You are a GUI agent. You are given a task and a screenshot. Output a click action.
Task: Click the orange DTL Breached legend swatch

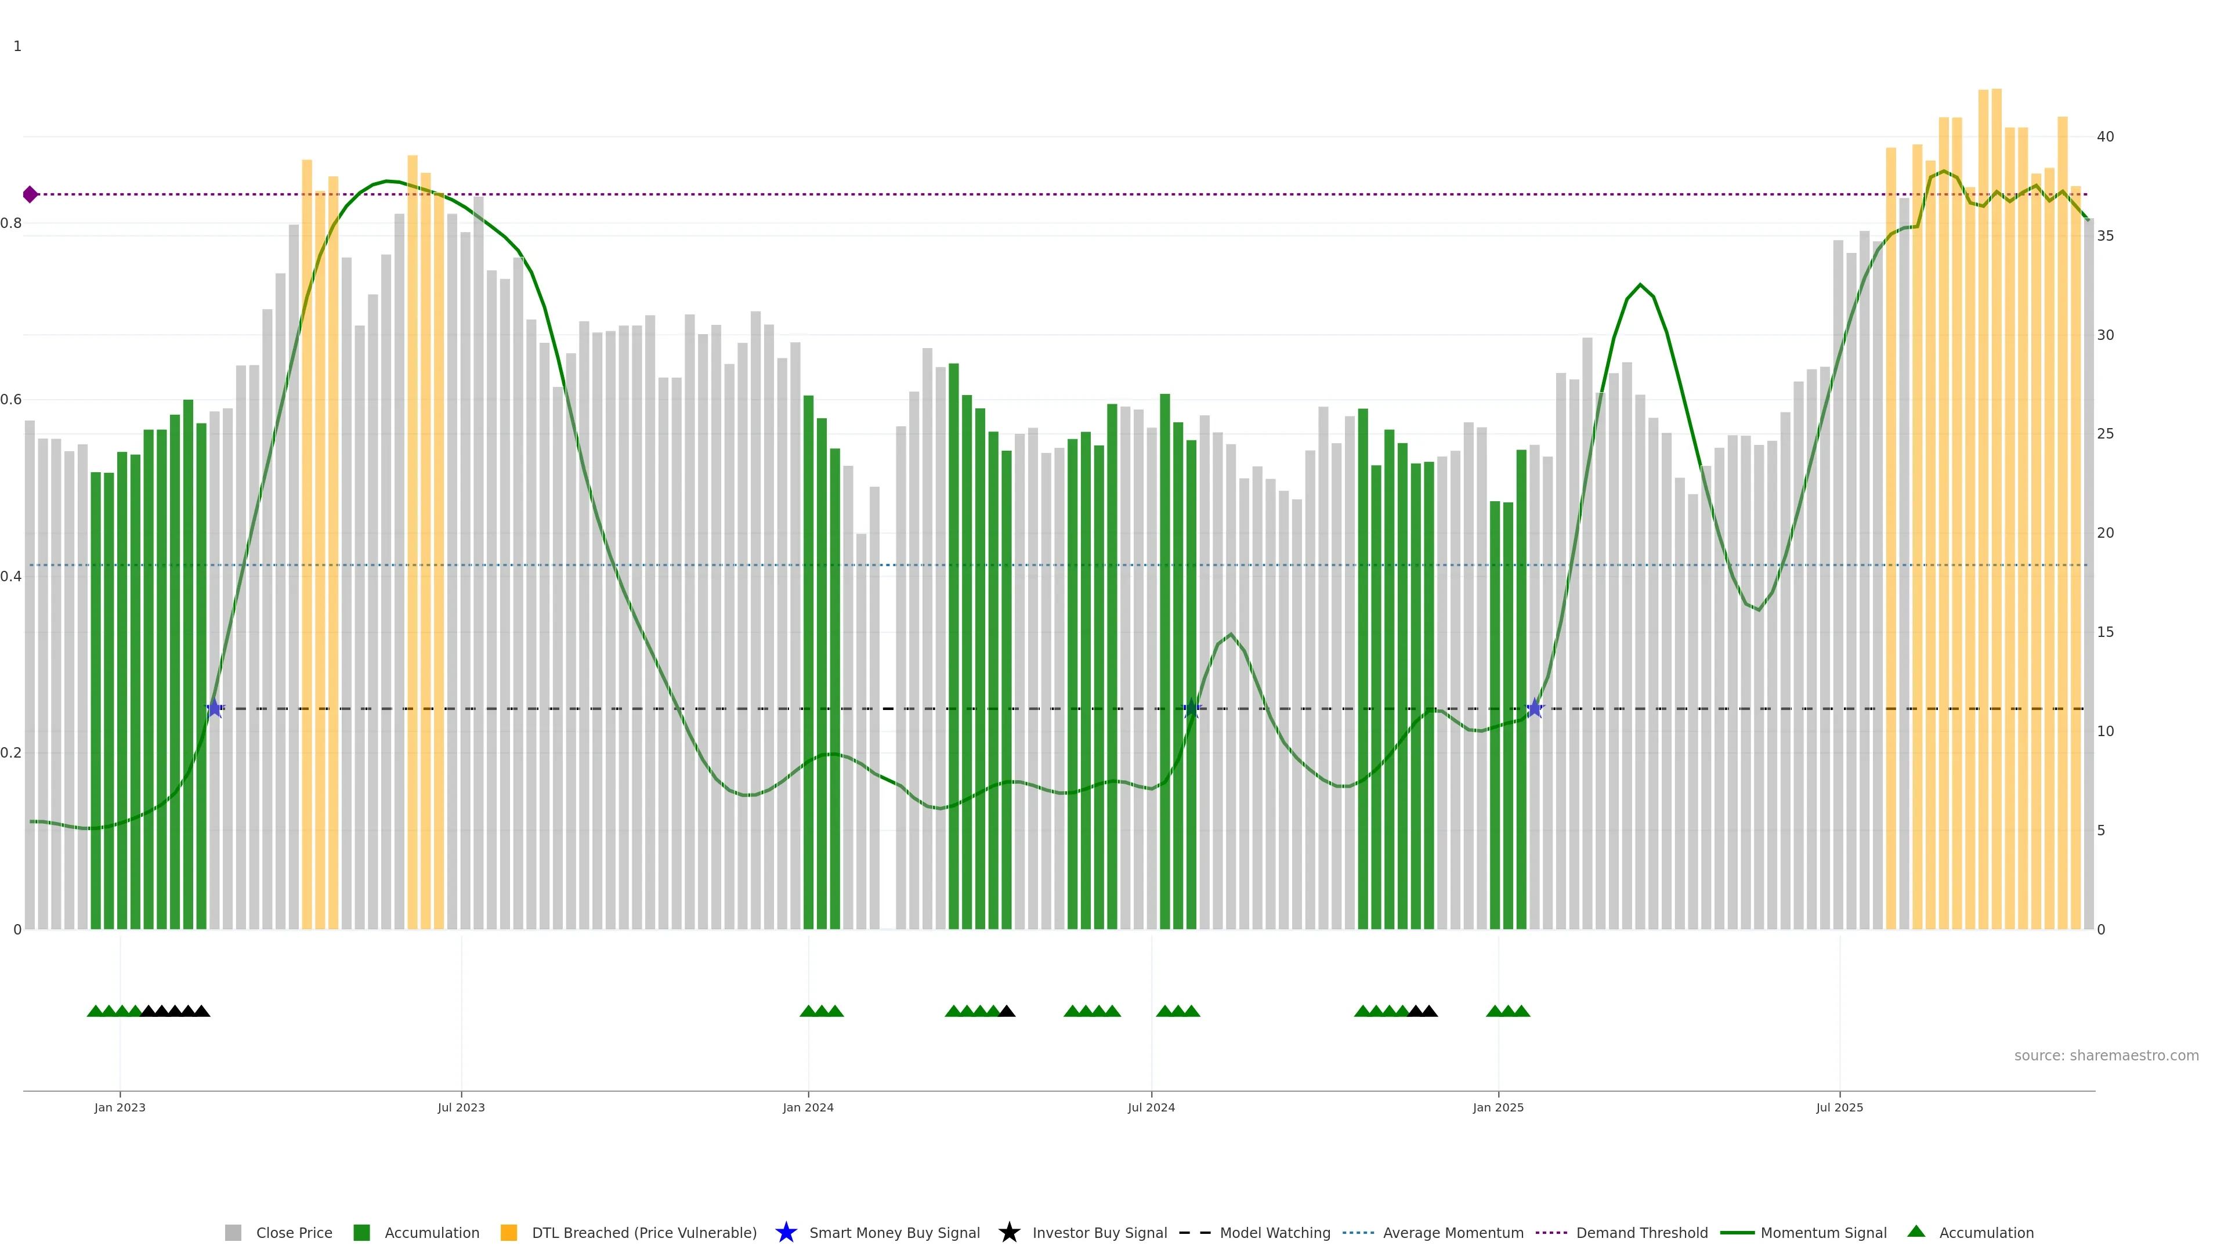click(x=509, y=1233)
